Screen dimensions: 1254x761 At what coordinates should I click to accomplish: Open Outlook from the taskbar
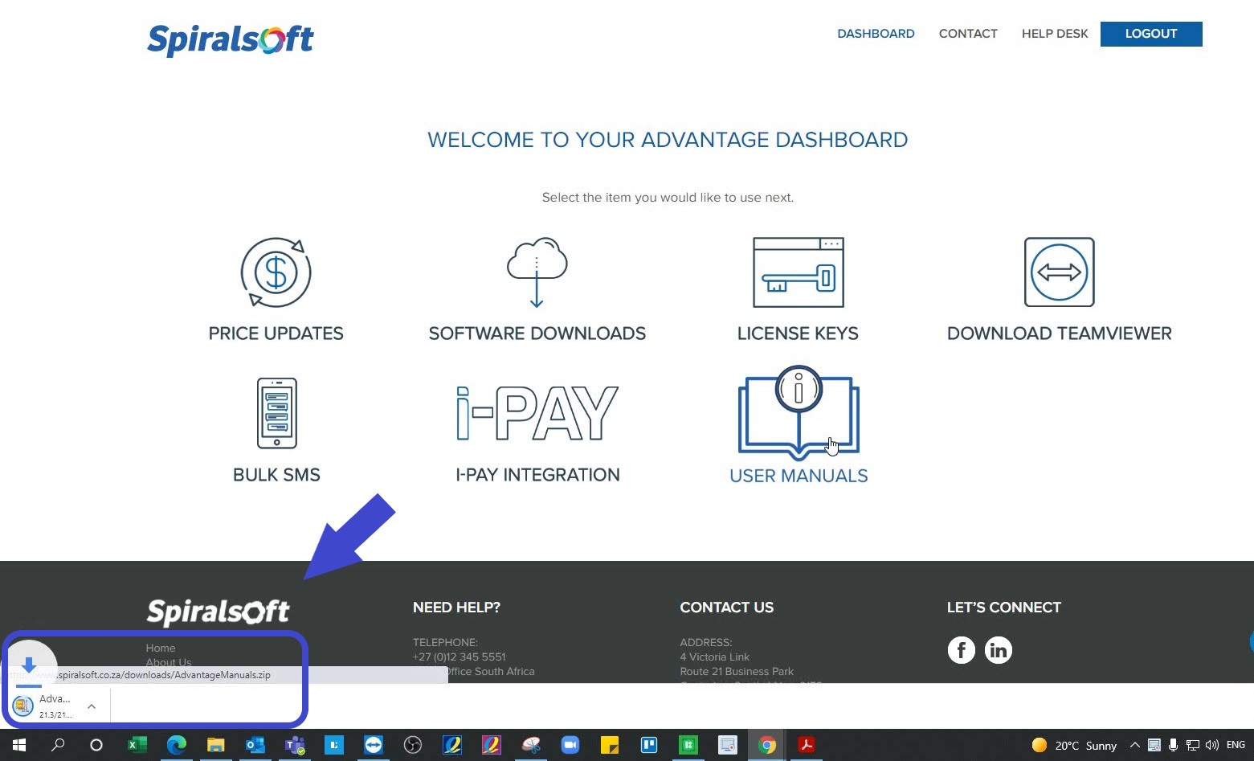pos(255,745)
